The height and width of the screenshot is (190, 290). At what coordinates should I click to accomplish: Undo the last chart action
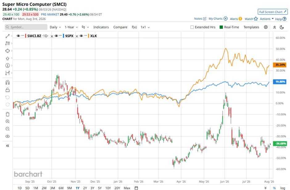click(7, 97)
